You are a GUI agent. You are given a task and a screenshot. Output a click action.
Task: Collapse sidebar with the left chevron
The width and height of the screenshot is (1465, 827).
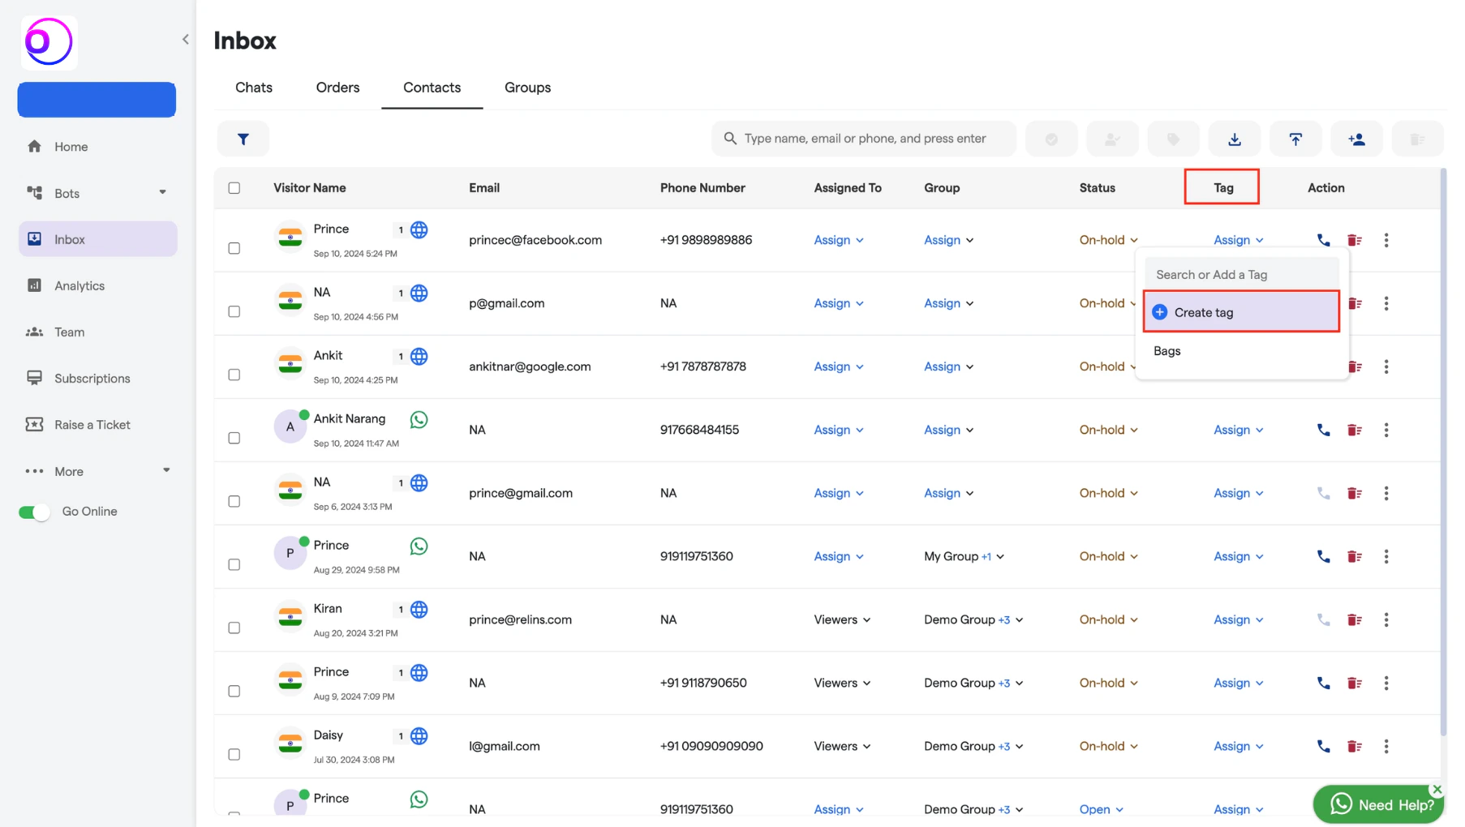(186, 39)
